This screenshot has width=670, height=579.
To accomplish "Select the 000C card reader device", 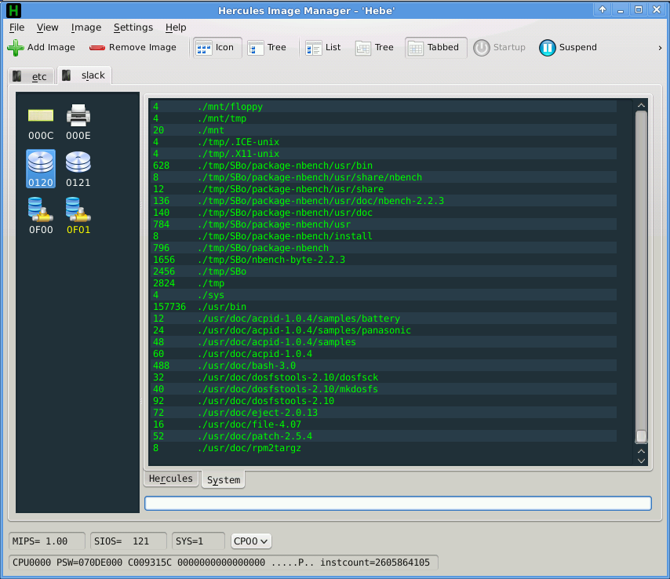I will pyautogui.click(x=41, y=123).
